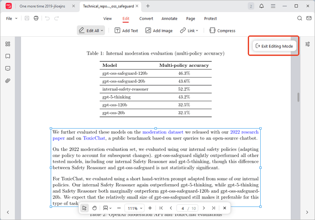
Task: Follow the moderation dataset link
Action: click(163, 132)
